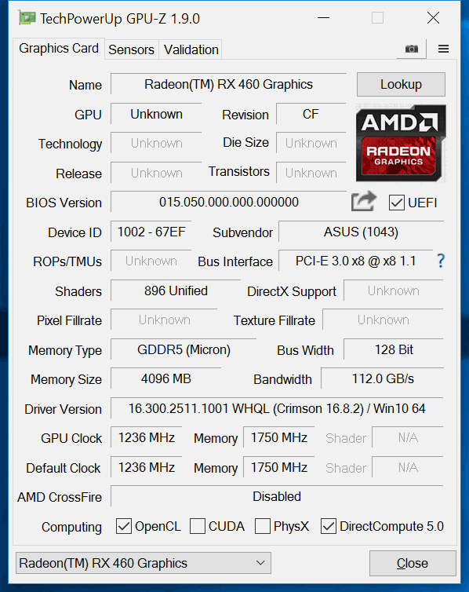Expand the Radeon RX 460 card dropdown
469x592 pixels.
click(x=144, y=563)
